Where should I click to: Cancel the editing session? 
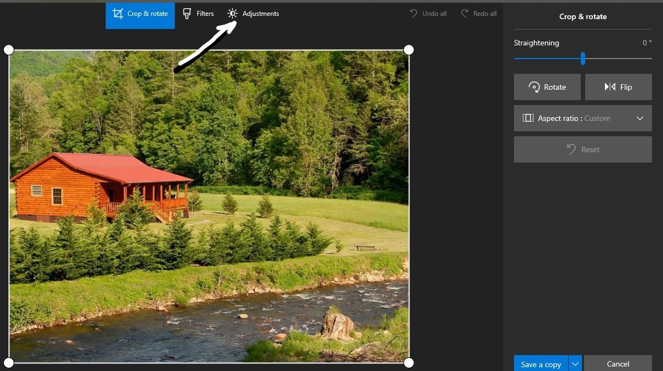618,364
